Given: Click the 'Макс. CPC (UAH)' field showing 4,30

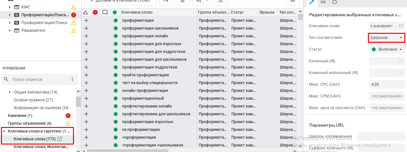Looking at the screenshot, I should click(387, 84).
